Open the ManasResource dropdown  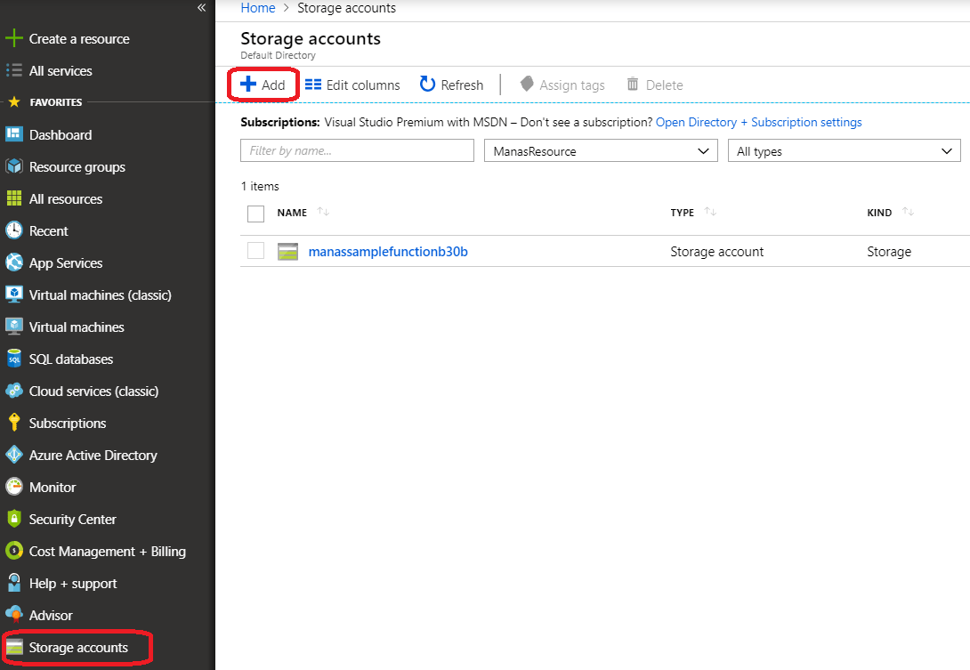coord(601,151)
